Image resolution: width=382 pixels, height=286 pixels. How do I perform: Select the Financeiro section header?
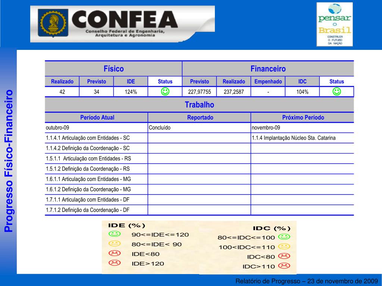tap(268, 69)
